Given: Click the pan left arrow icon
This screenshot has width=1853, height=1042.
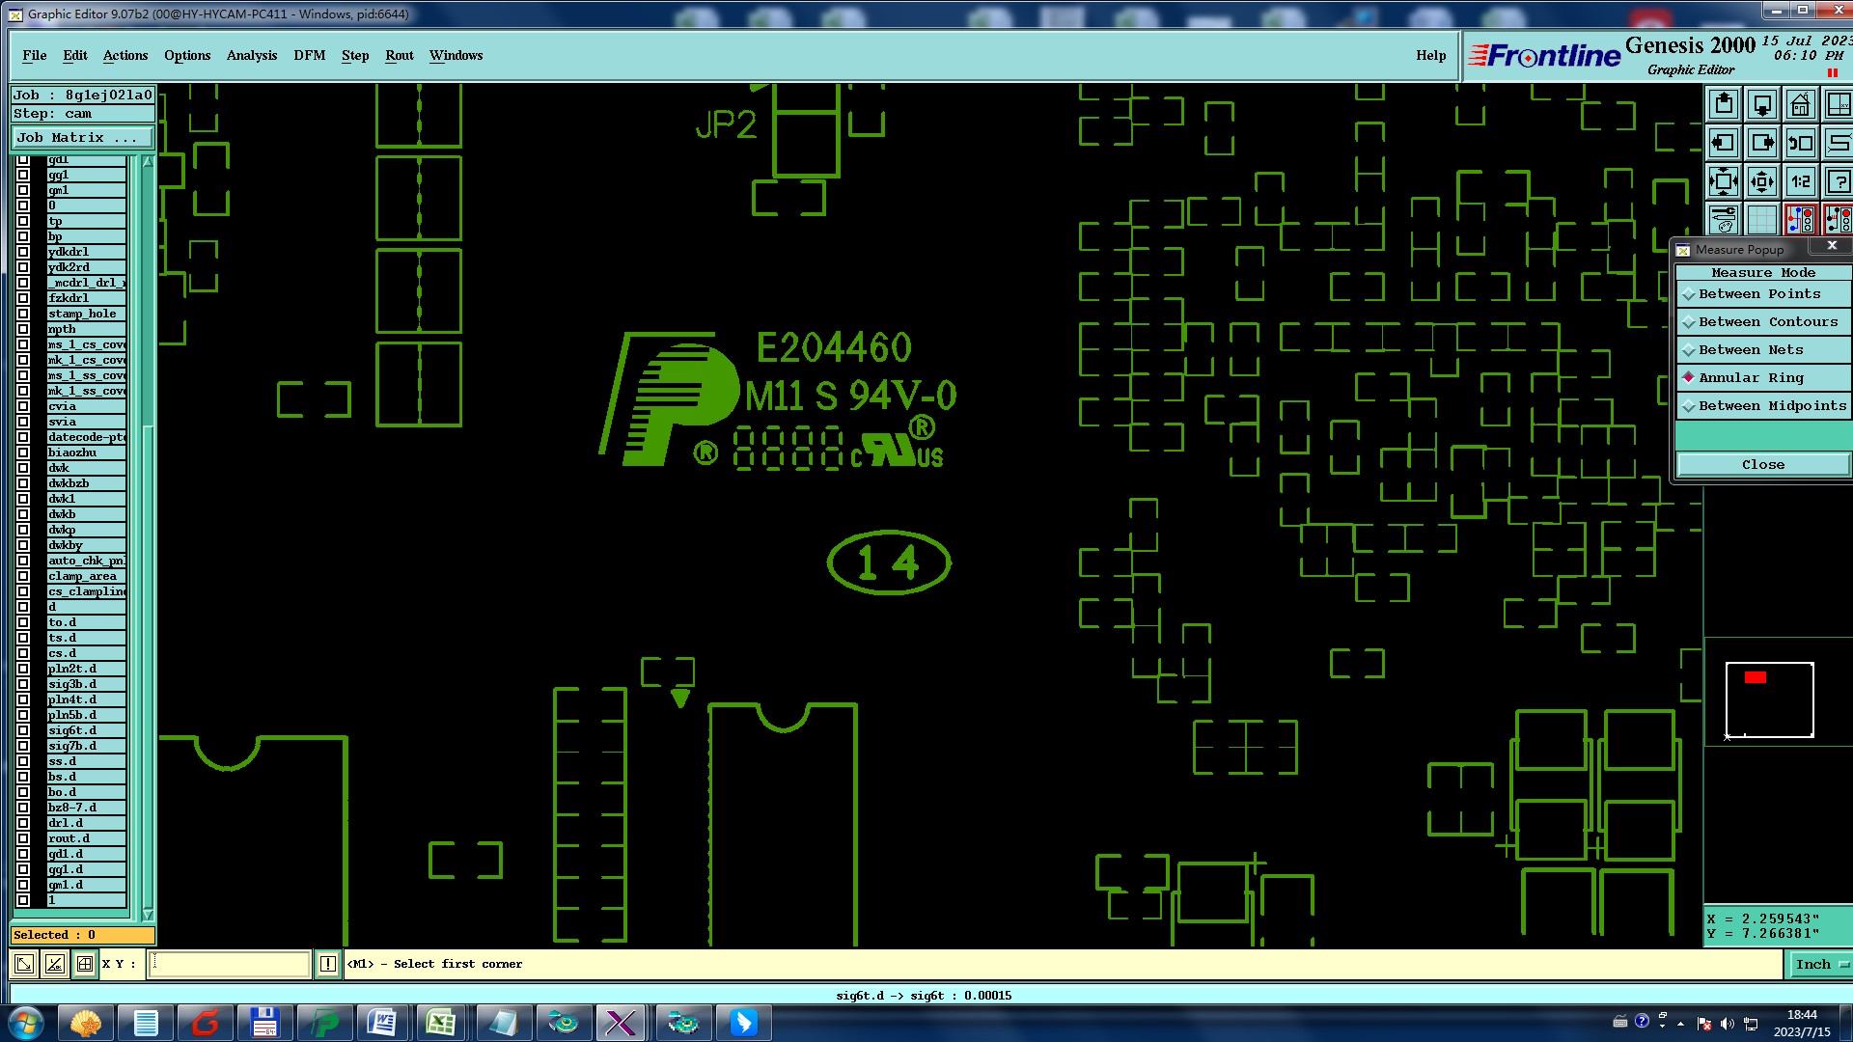Looking at the screenshot, I should point(1724,143).
